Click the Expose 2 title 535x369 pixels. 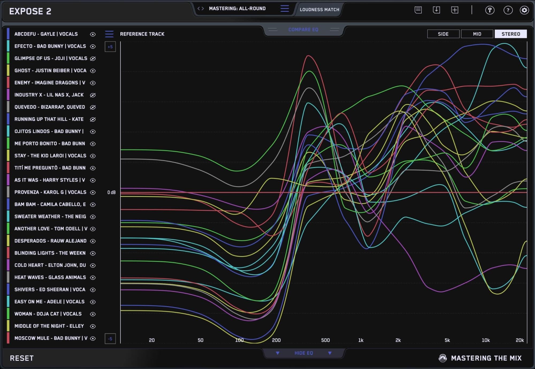pyautogui.click(x=30, y=11)
